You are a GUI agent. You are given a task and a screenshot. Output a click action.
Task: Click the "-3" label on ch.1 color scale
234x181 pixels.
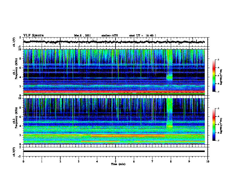click(x=218, y=59)
